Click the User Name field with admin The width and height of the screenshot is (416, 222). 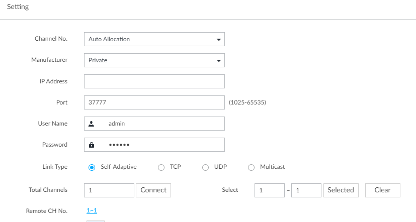click(154, 124)
